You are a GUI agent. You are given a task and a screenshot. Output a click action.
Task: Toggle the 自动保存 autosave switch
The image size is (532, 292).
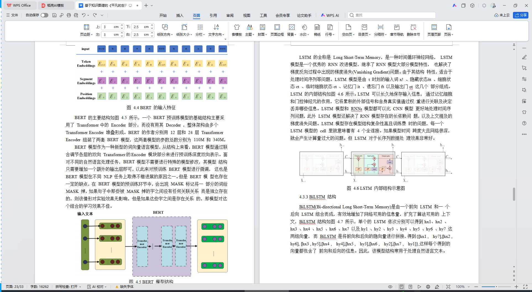pos(44,15)
